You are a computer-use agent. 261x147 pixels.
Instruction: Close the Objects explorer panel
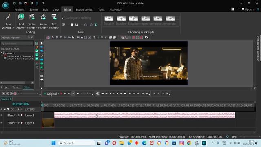32,37
